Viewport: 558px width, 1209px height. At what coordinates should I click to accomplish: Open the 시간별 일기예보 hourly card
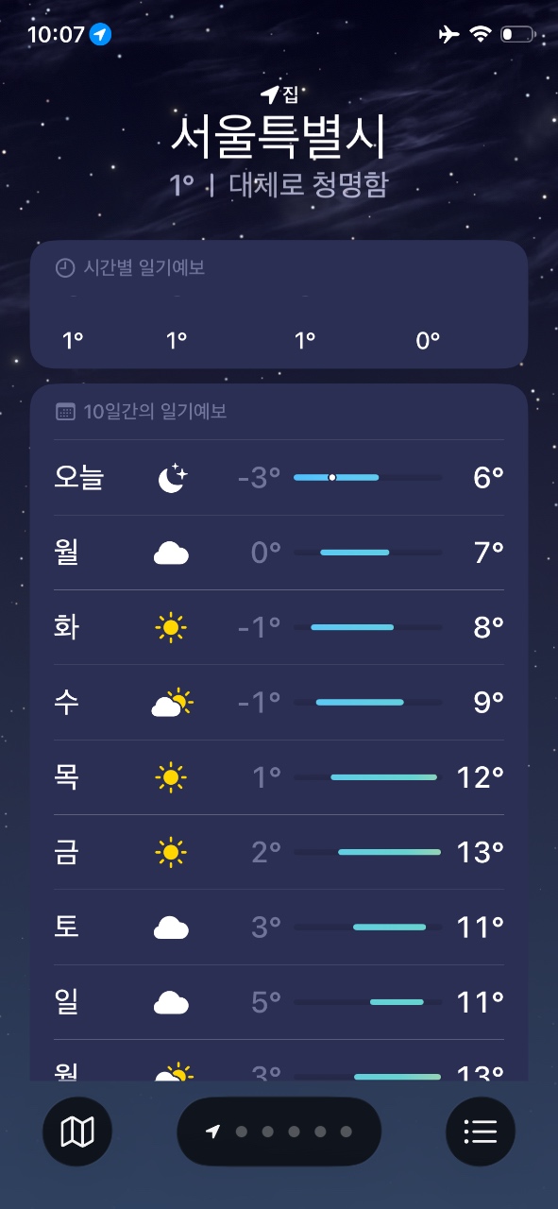[x=279, y=304]
